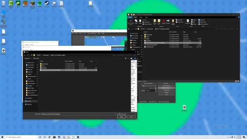
Task: Open Scene Collection menu in OBS window
Action: click(92, 34)
